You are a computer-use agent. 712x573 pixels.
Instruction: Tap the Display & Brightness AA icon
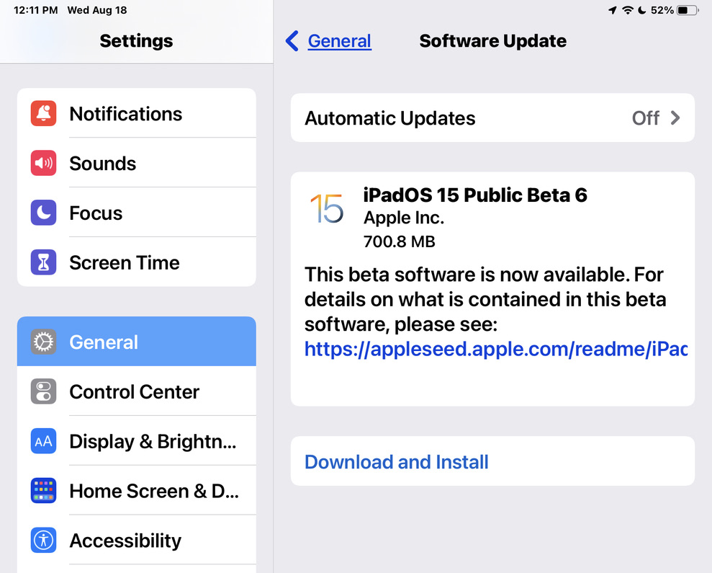pos(44,440)
